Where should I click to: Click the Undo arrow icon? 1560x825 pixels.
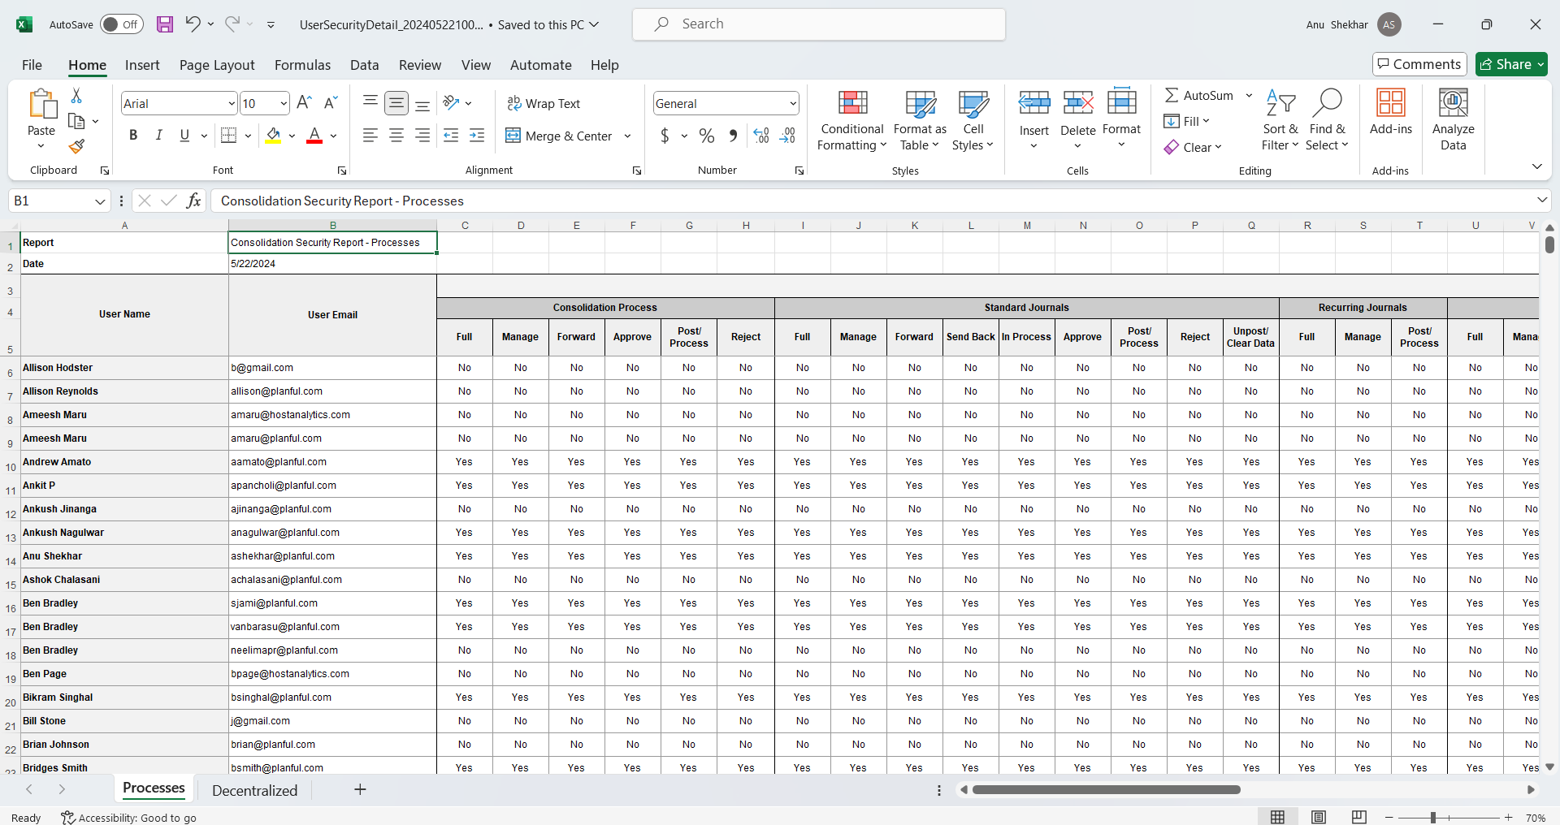(x=193, y=24)
